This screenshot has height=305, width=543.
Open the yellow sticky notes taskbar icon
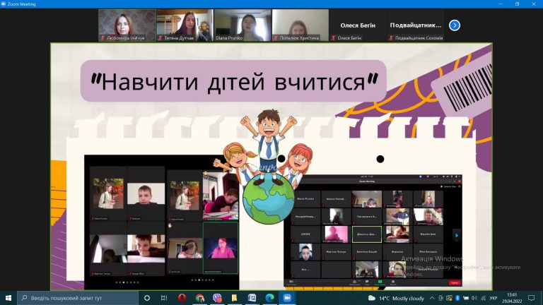click(235, 298)
